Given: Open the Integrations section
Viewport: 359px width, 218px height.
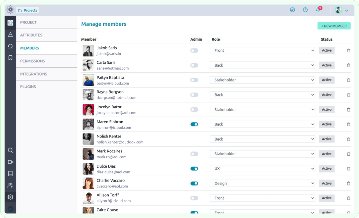Looking at the screenshot, I should [x=33, y=74].
